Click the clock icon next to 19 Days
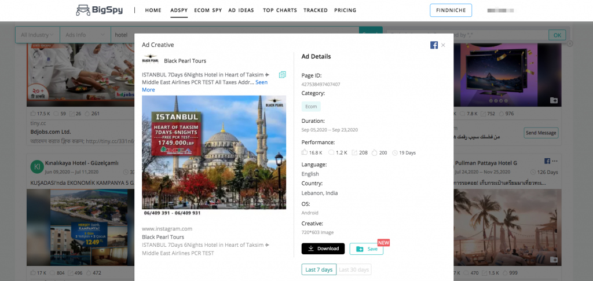Image resolution: width=593 pixels, height=281 pixels. [395, 153]
